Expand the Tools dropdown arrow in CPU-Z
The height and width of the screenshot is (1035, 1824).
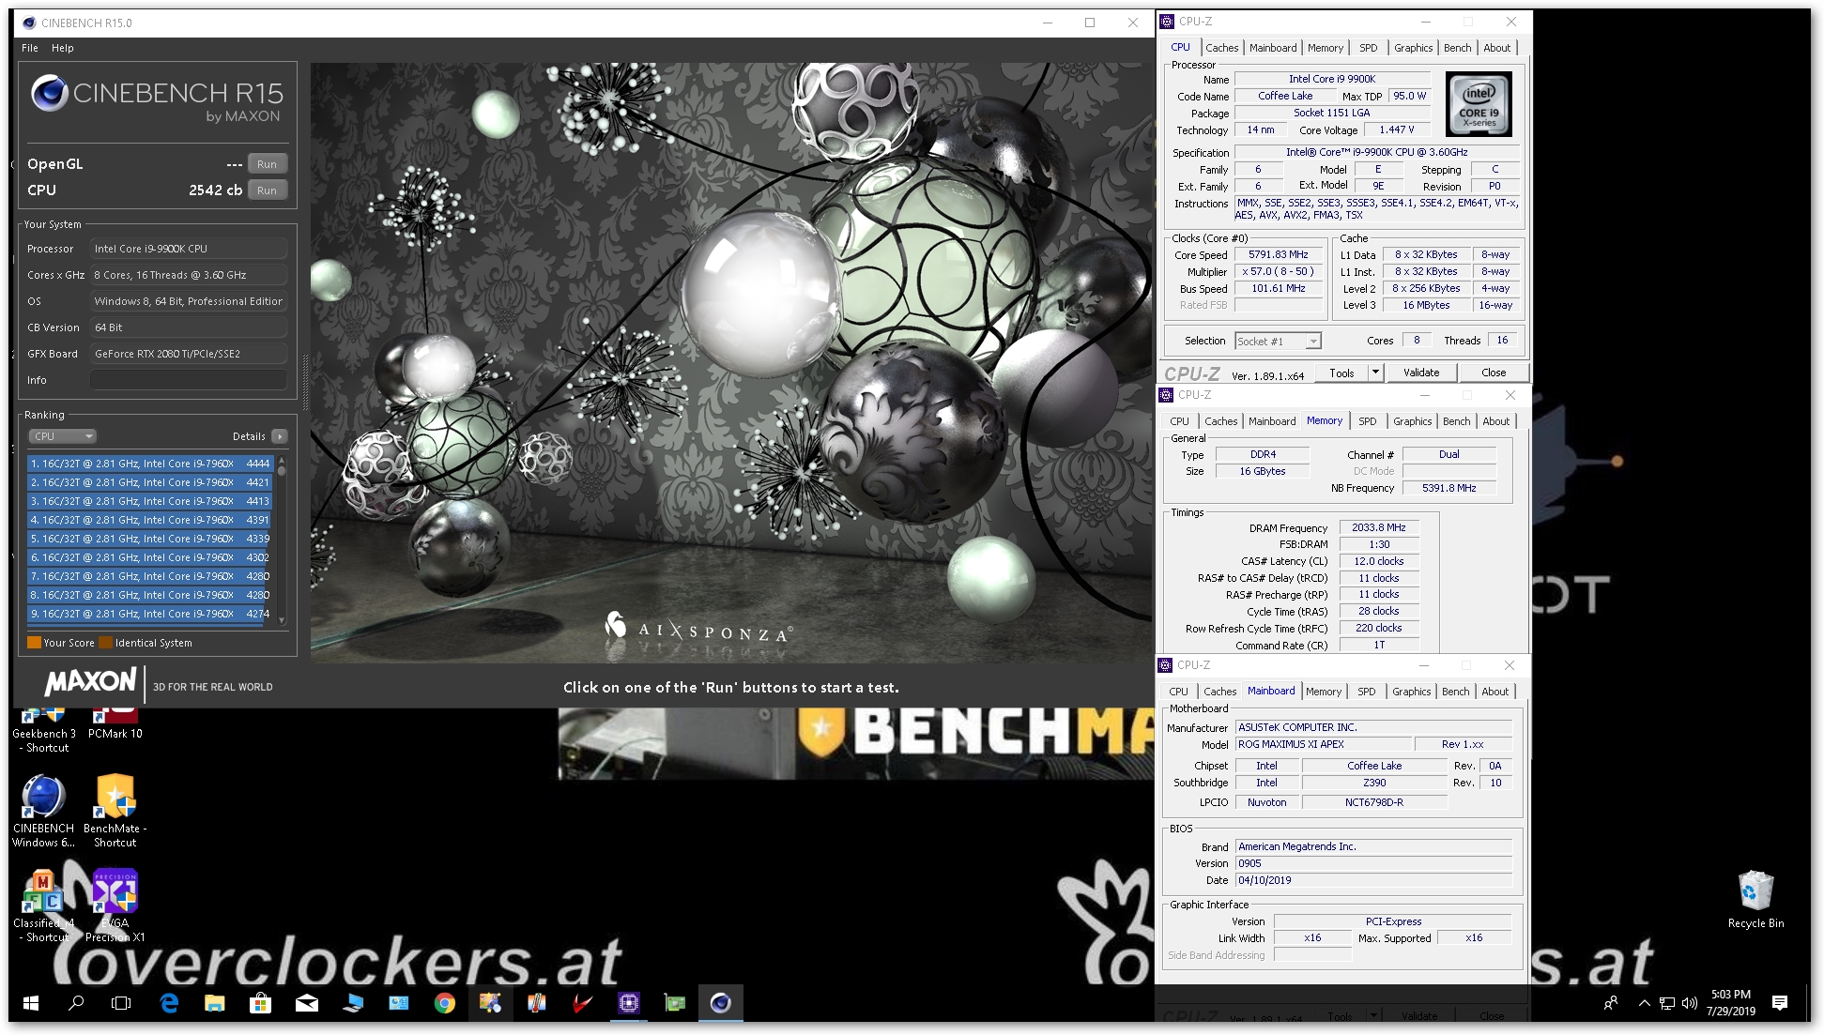point(1375,373)
